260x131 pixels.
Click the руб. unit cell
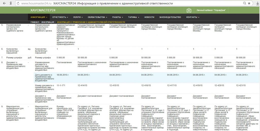(30, 58)
